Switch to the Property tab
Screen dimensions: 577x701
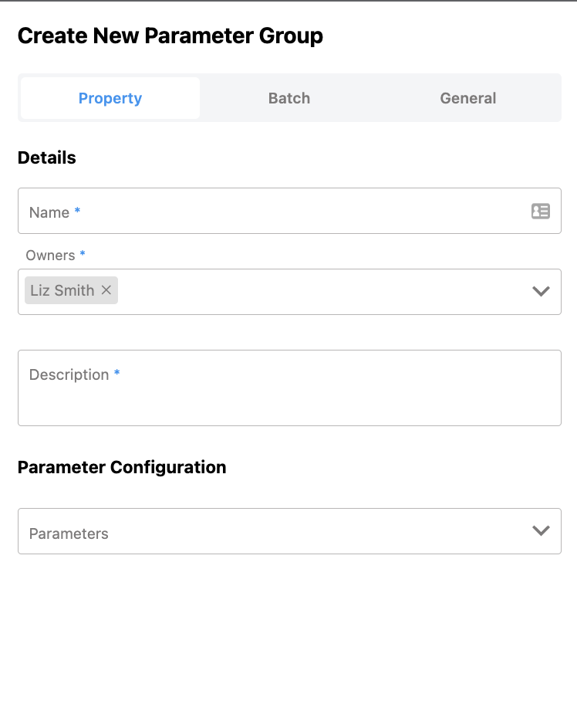click(110, 98)
